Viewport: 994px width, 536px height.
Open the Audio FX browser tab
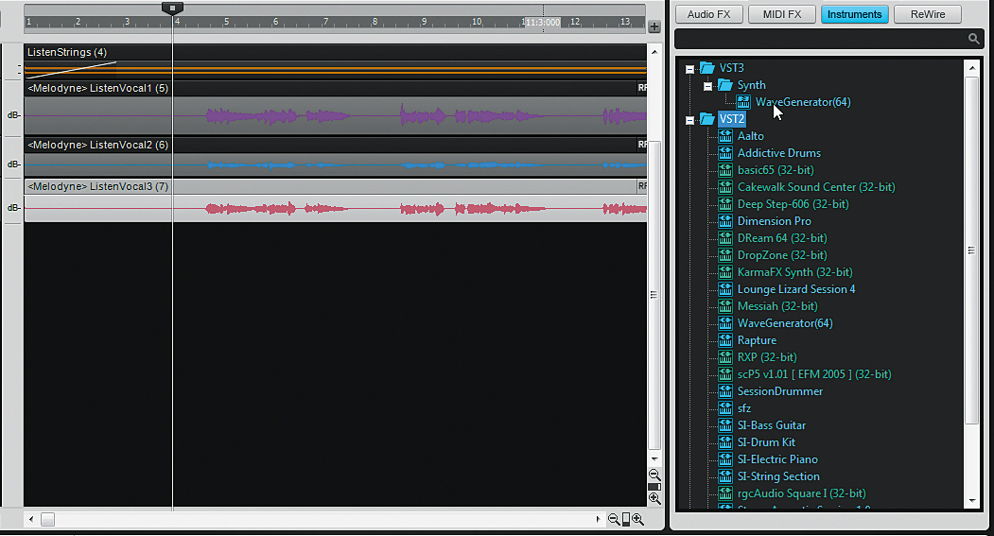tap(708, 14)
